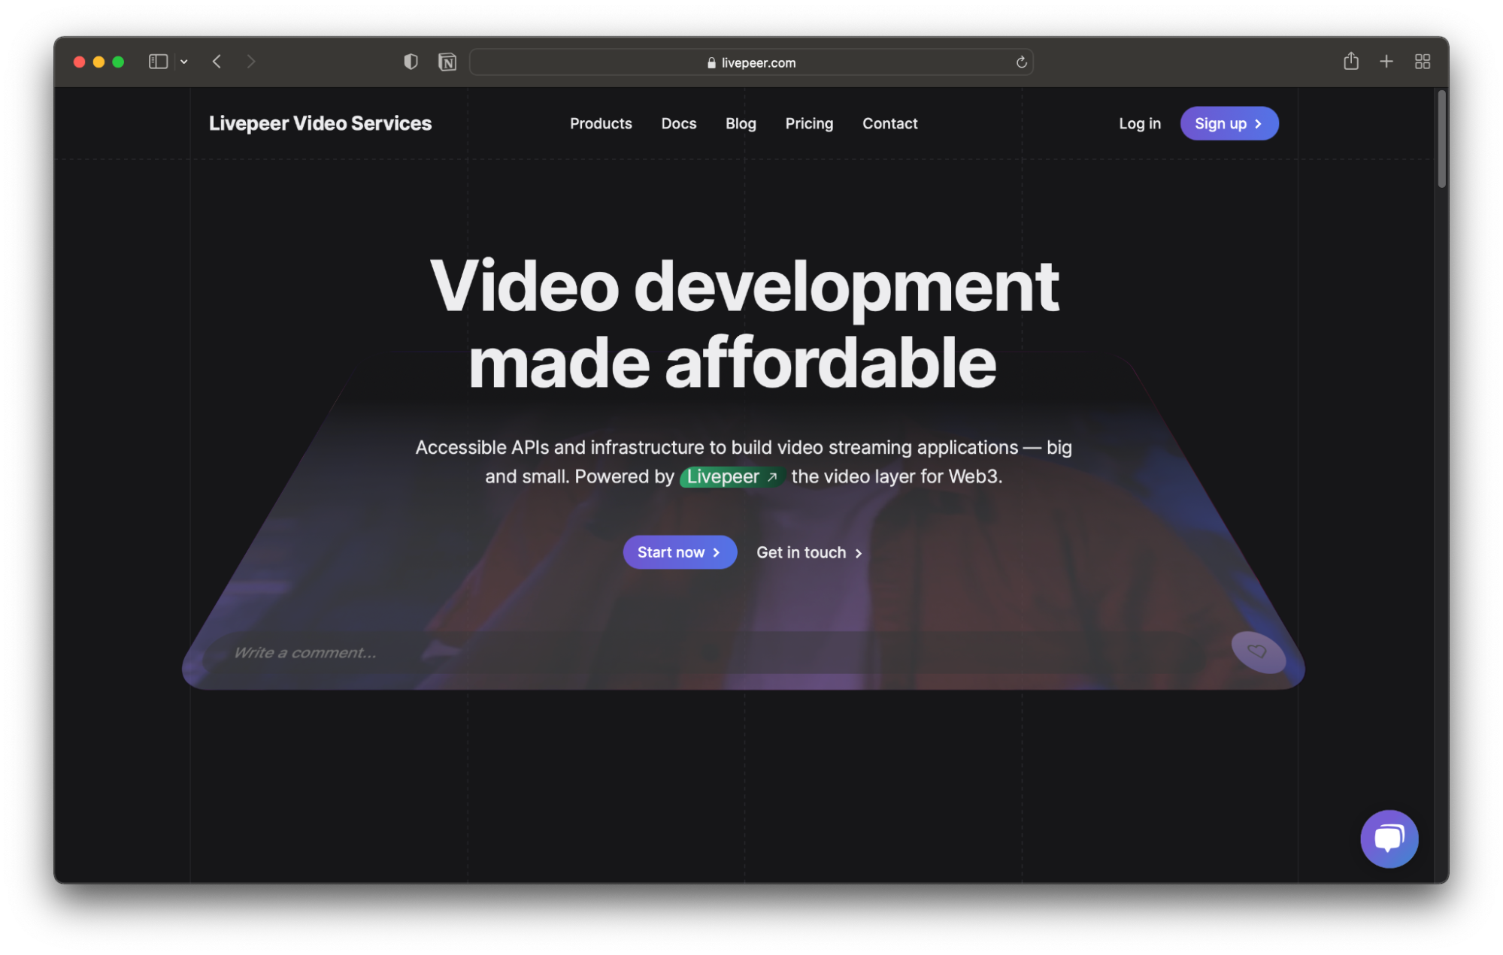Show the tab overview grid
Screen dimensions: 1503x955
[1422, 62]
